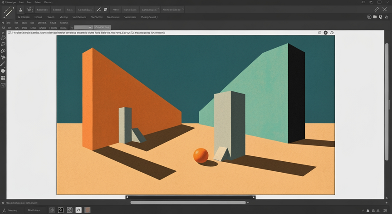
Task: Expand the chevron at window top-right corner
Action: click(387, 2)
